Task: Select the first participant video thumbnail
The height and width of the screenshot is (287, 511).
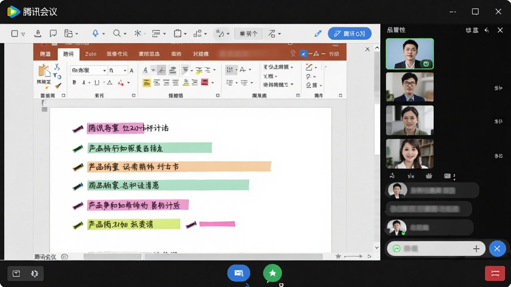Action: point(410,54)
